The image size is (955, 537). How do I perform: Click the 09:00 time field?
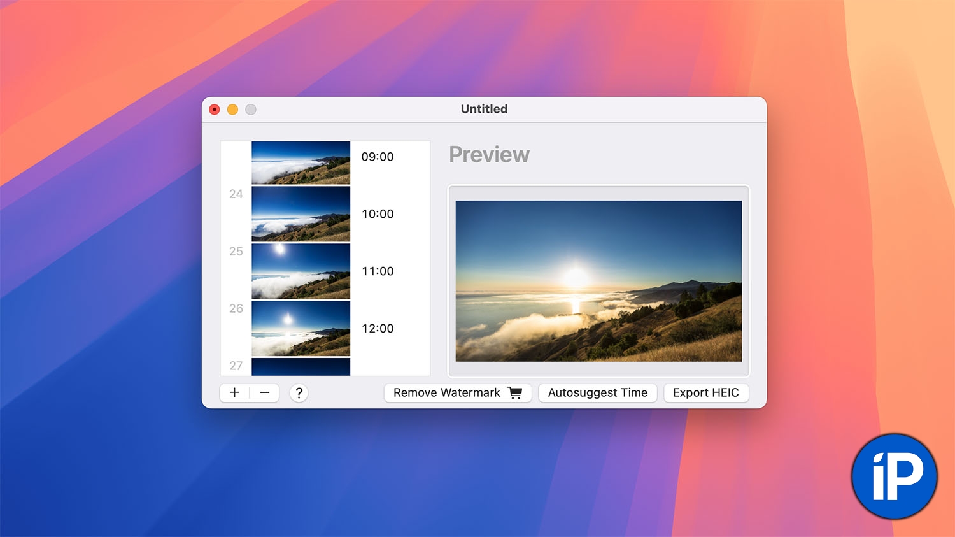[378, 157]
